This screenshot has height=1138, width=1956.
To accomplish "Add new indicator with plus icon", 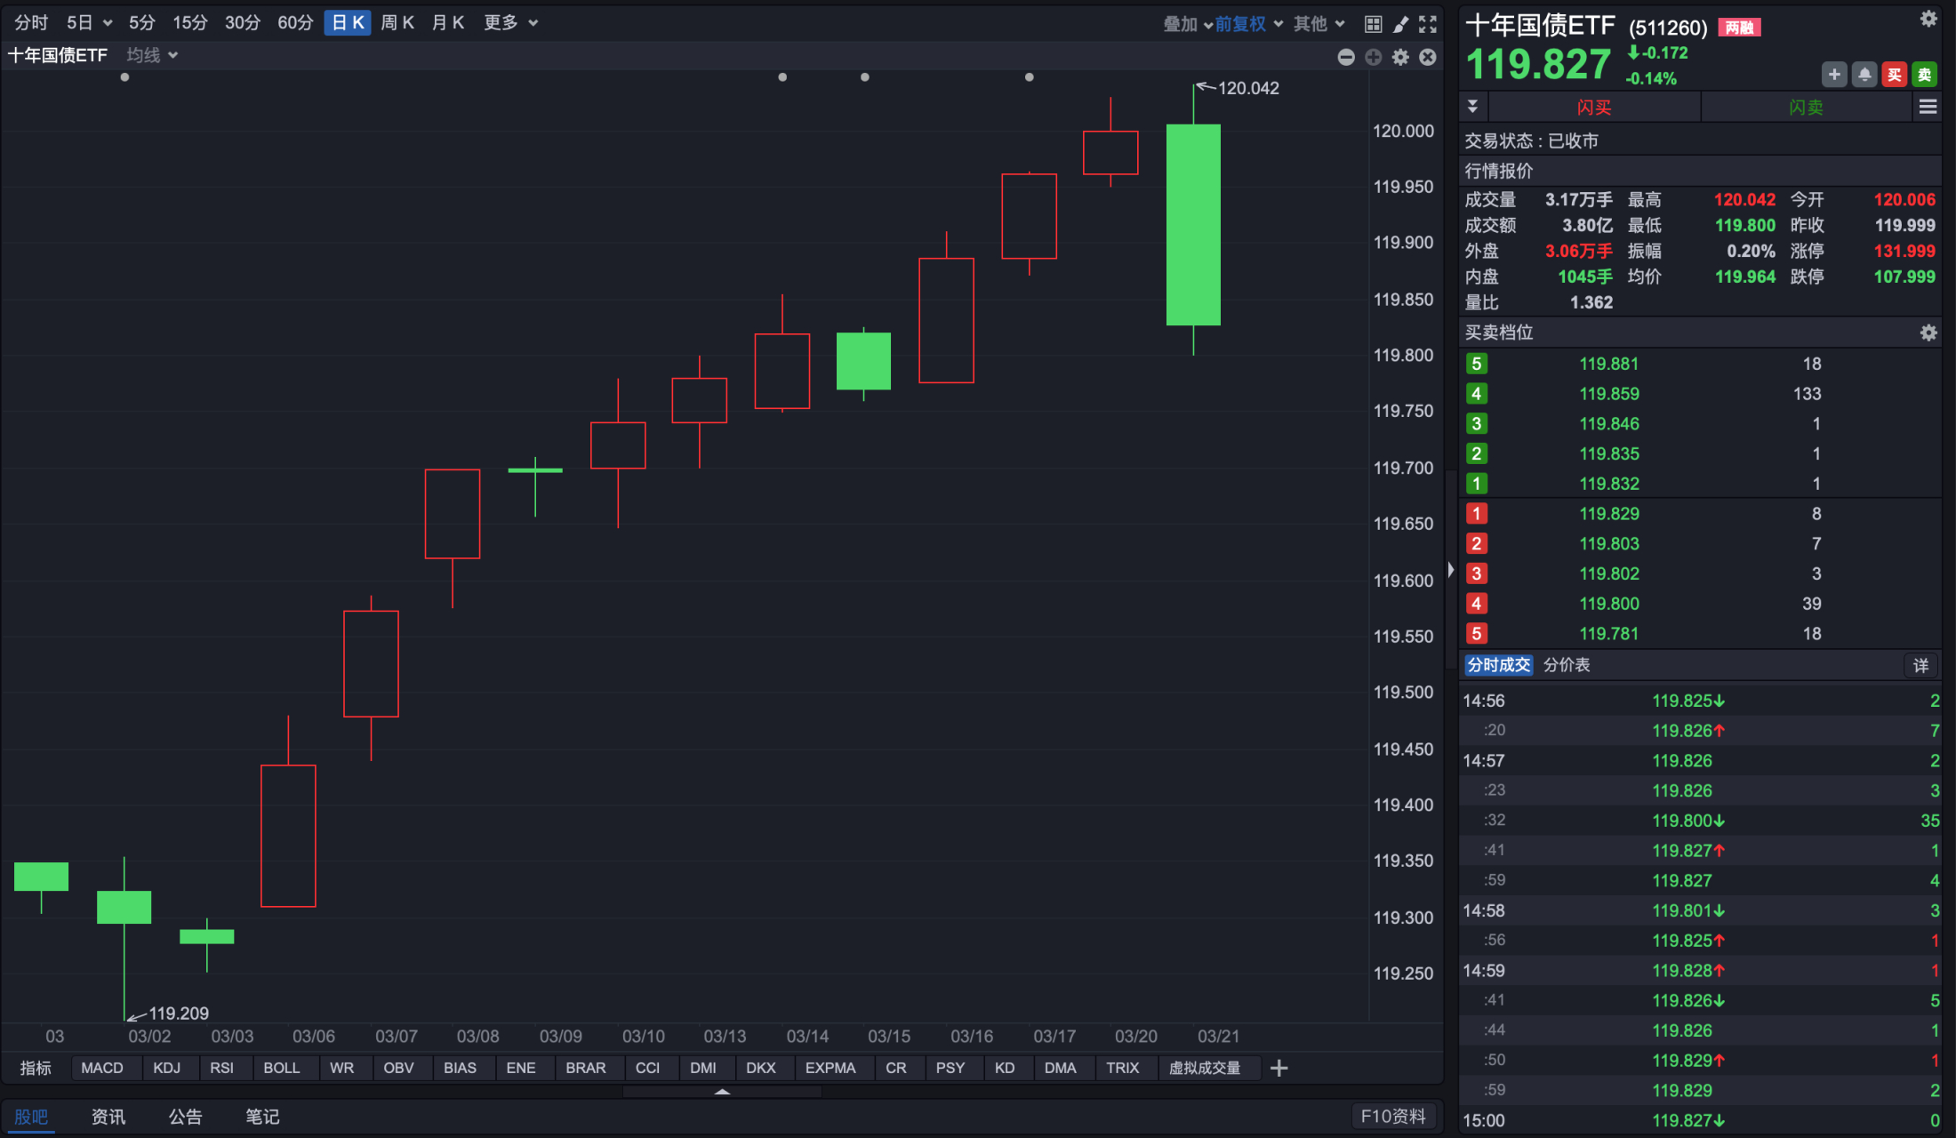I will [1279, 1068].
